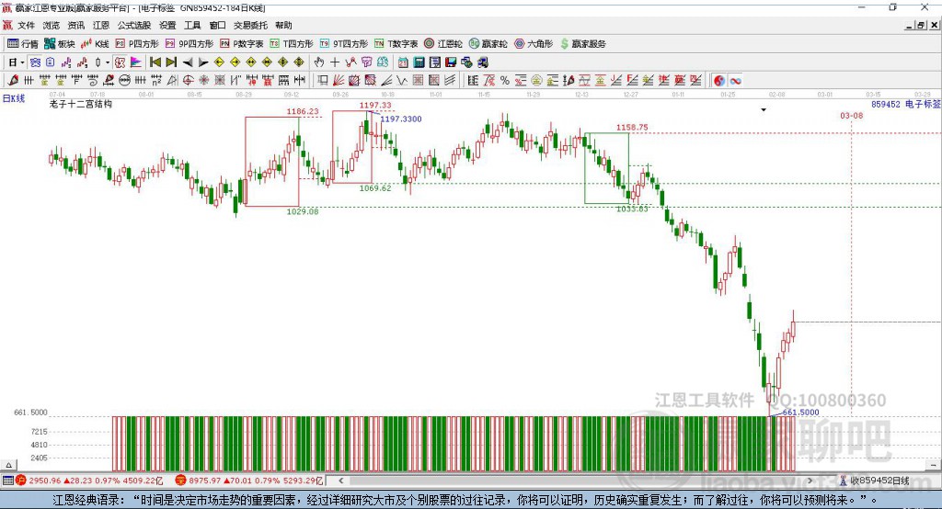Click the infinity loop icon

[x=735, y=80]
